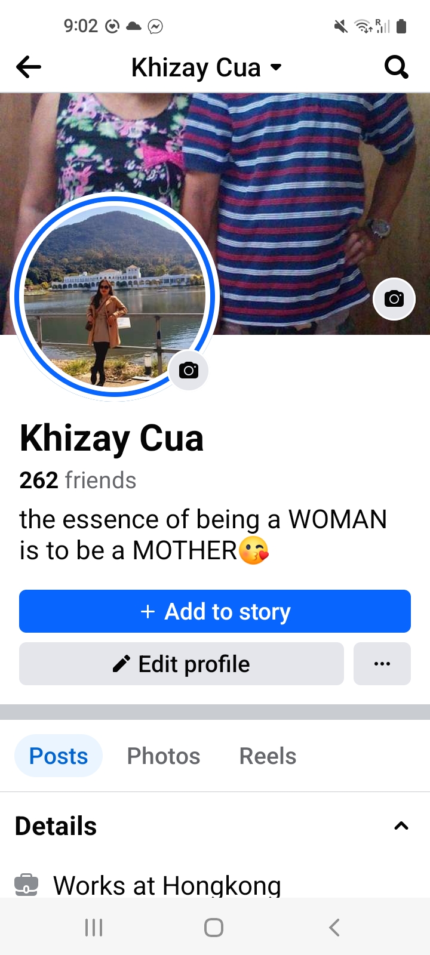This screenshot has width=430, height=955.
Task: Switch to the Reels tab
Action: pos(268,756)
